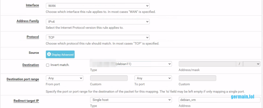
Task: Click the Redirect target address field debian_vm
Action: pyautogui.click(x=219, y=100)
